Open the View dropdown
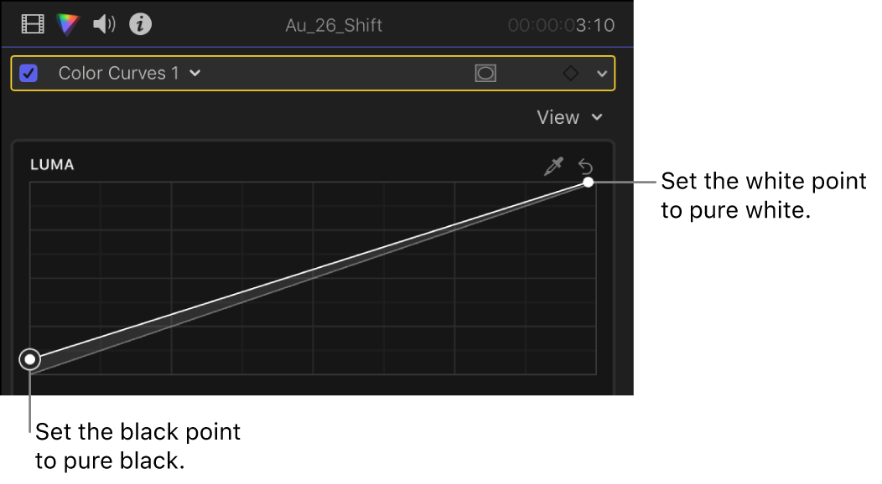Image resolution: width=882 pixels, height=484 pixels. click(597, 117)
